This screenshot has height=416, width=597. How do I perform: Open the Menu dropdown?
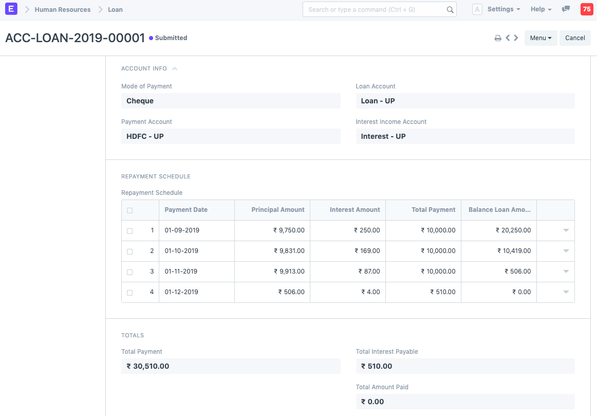pyautogui.click(x=540, y=38)
